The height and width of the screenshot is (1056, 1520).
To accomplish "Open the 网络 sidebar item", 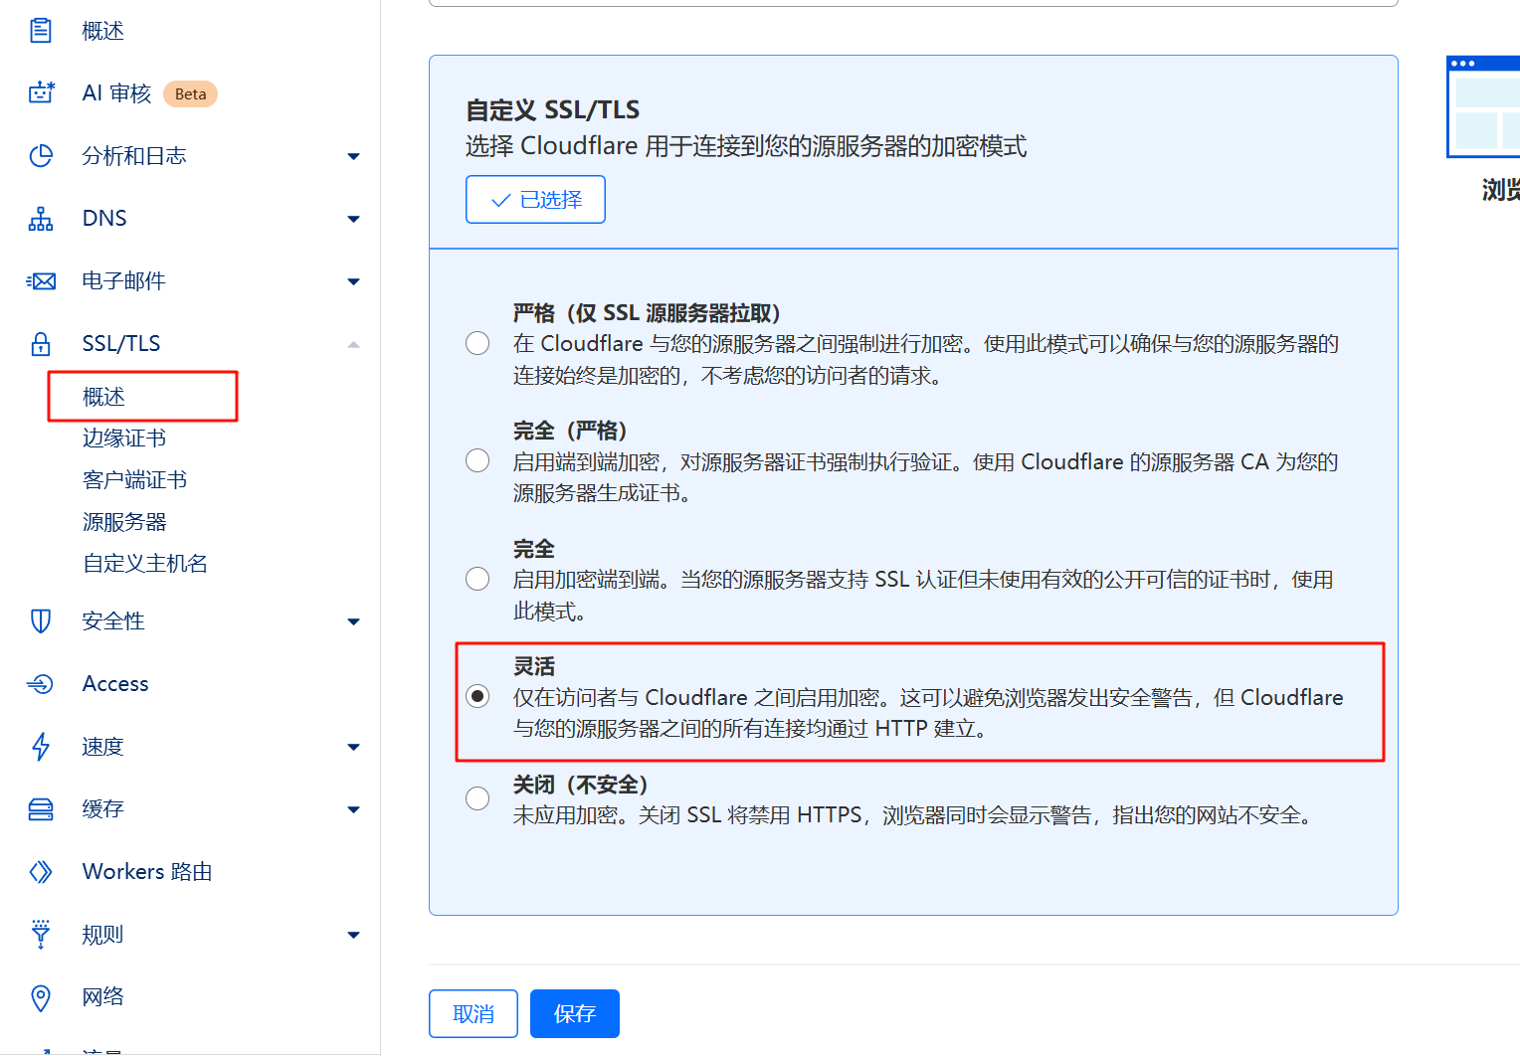I will [102, 996].
